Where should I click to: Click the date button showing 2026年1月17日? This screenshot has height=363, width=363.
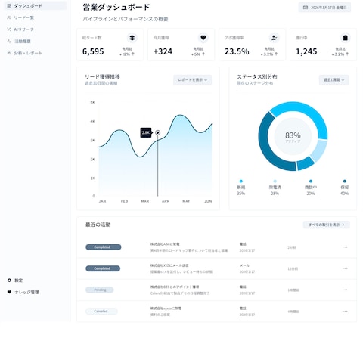pyautogui.click(x=324, y=8)
